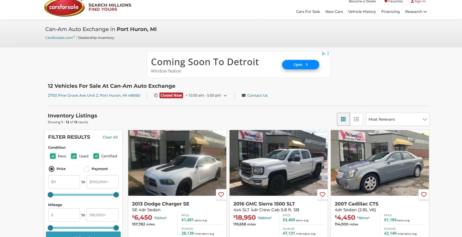
Task: Click the $18,950 Sierra price
Action: point(245,217)
